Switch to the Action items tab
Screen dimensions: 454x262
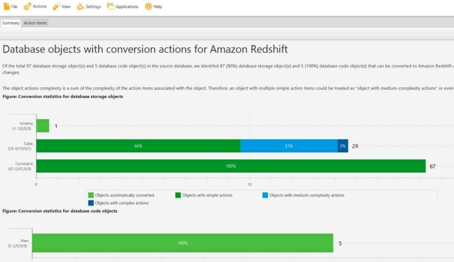click(x=35, y=23)
